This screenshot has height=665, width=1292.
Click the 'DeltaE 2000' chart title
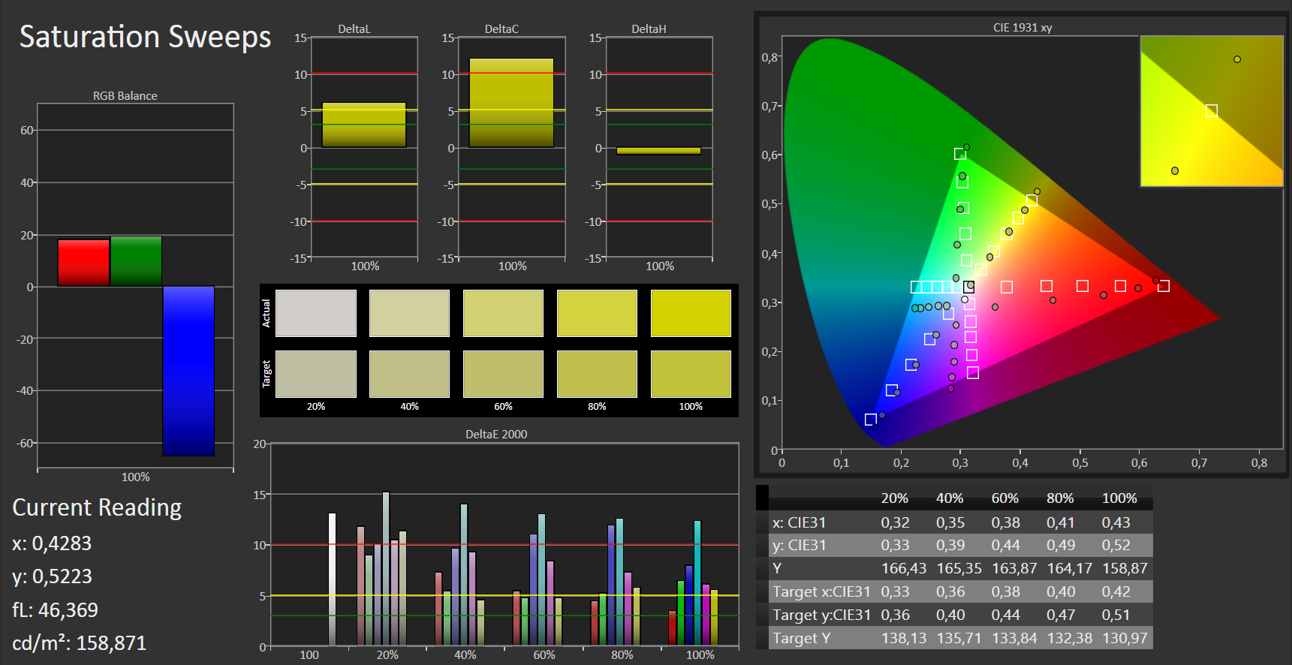click(x=496, y=435)
